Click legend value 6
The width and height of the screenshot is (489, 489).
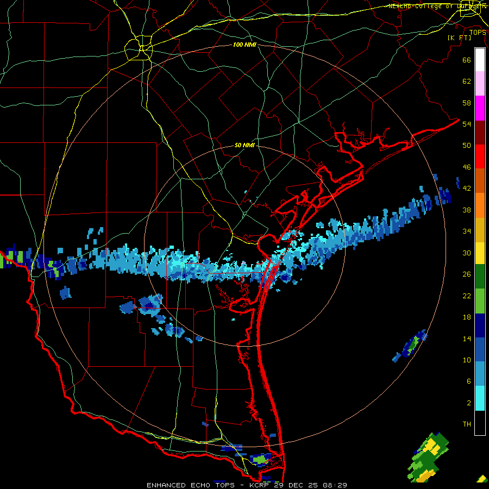click(469, 381)
